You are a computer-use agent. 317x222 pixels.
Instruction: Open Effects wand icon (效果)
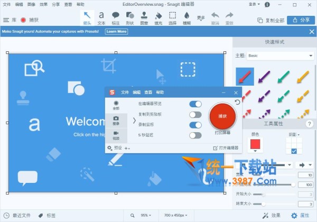265,216
